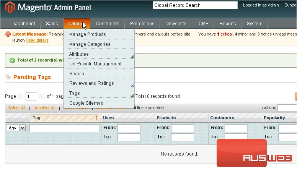
Task: Click the Popularity From field
Action: tap(287, 128)
